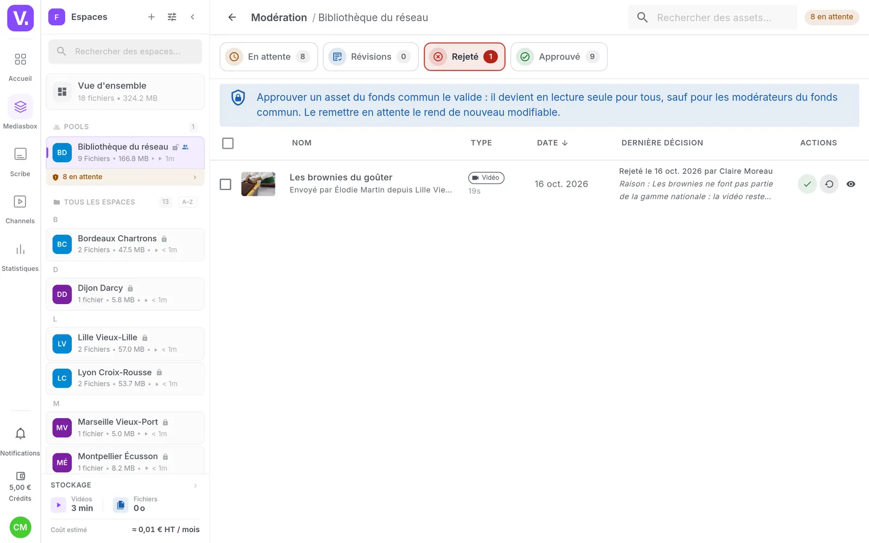
Task: Open the Dijon Darcy espace
Action: tap(125, 294)
